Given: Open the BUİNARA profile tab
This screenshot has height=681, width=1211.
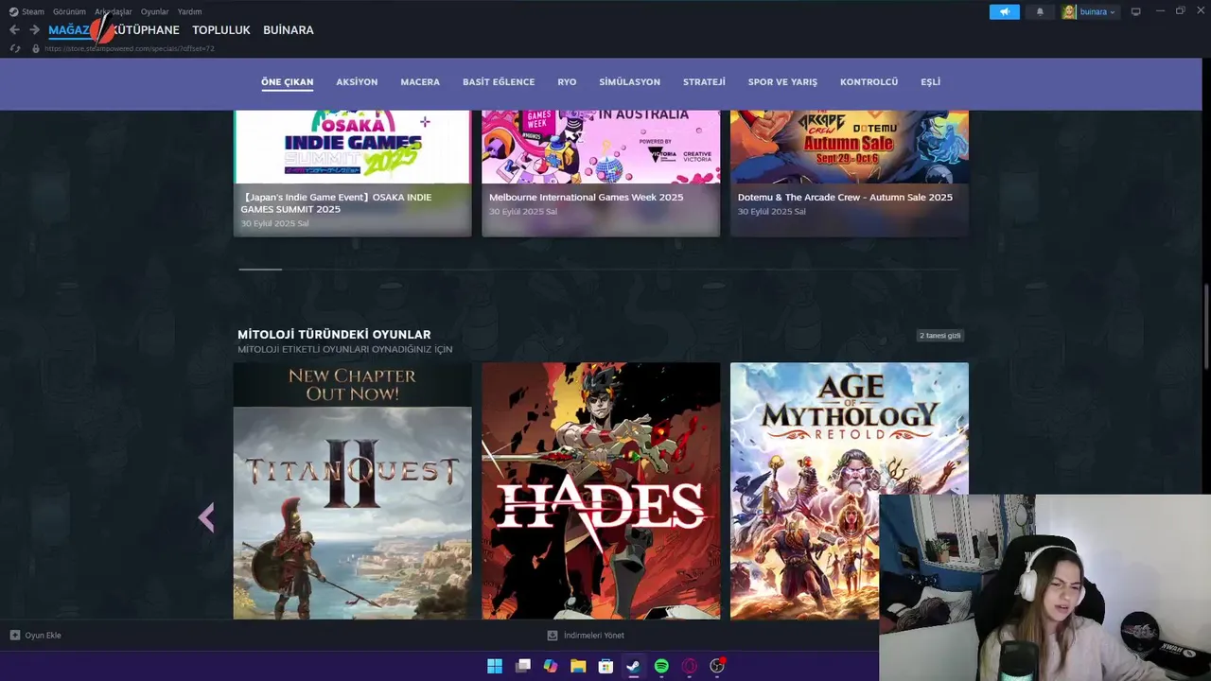Looking at the screenshot, I should 289,30.
